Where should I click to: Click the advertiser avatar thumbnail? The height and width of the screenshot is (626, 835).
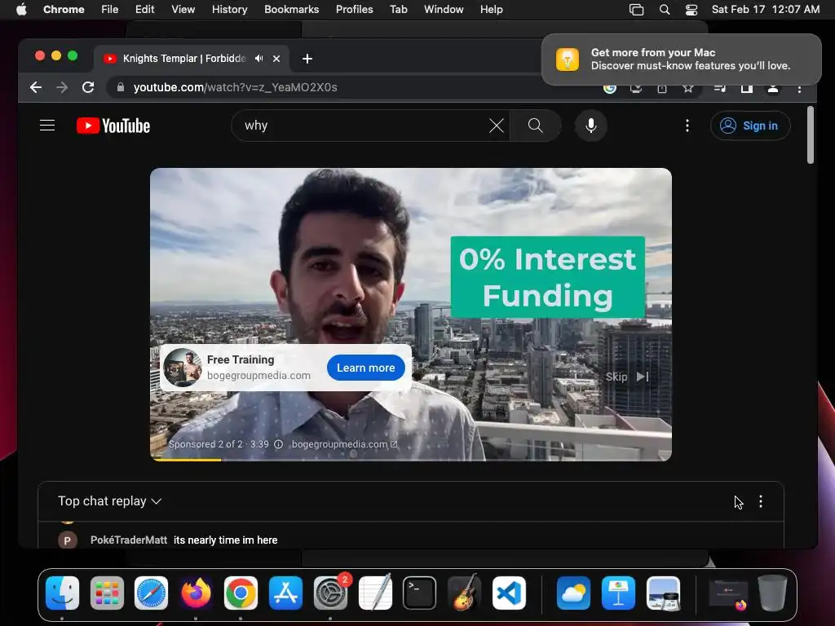point(182,368)
